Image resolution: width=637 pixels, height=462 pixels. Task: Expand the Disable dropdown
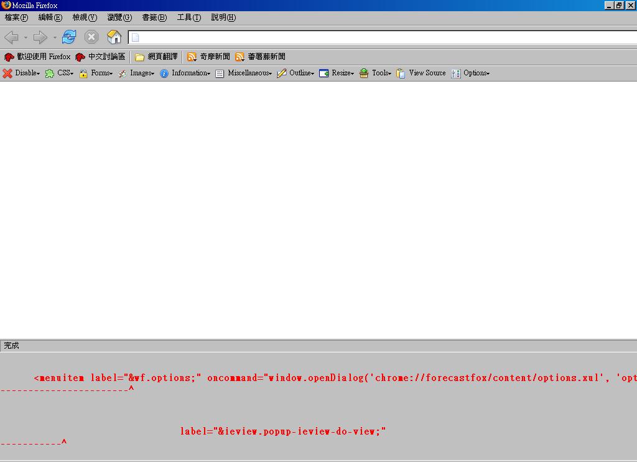coord(38,73)
